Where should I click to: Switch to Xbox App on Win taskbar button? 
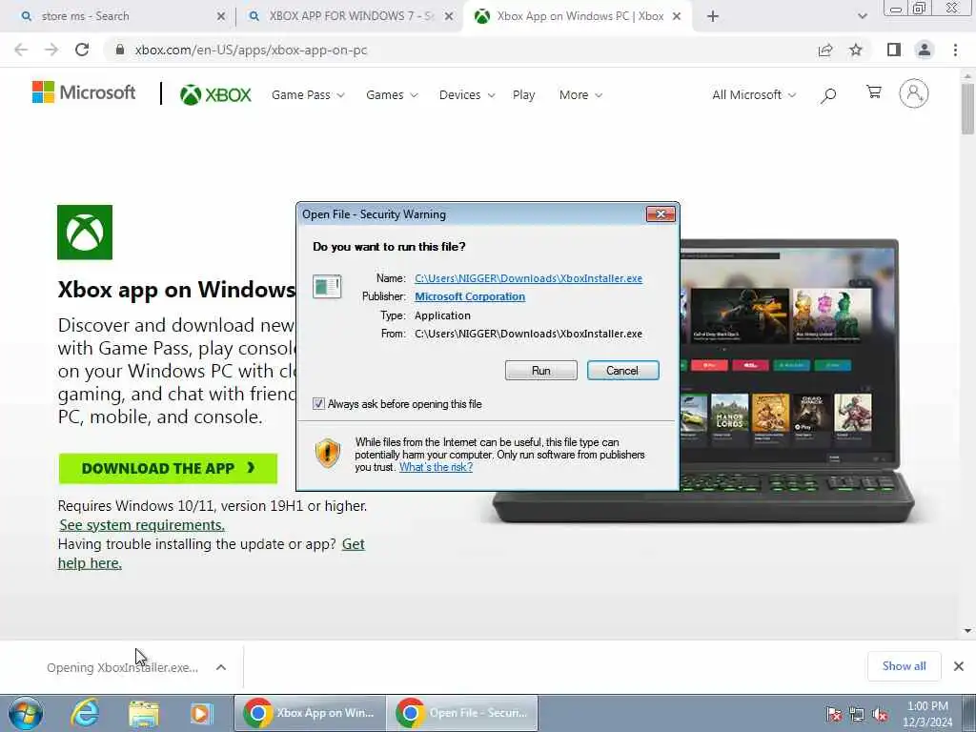pos(310,713)
